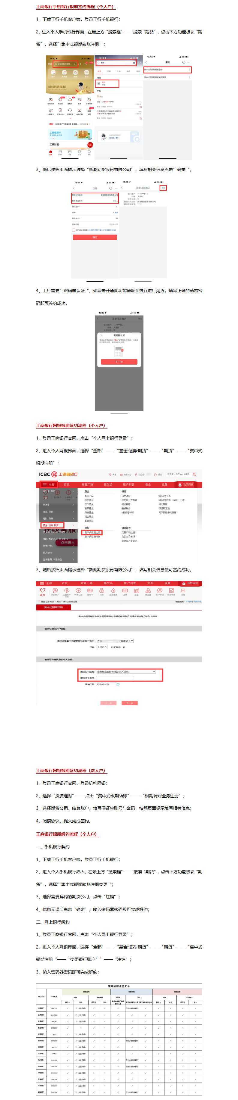Open 信用贷款 shortcut in mobile home grid
Image resolution: width=238 pixels, height=1100 pixels.
[x=51, y=101]
